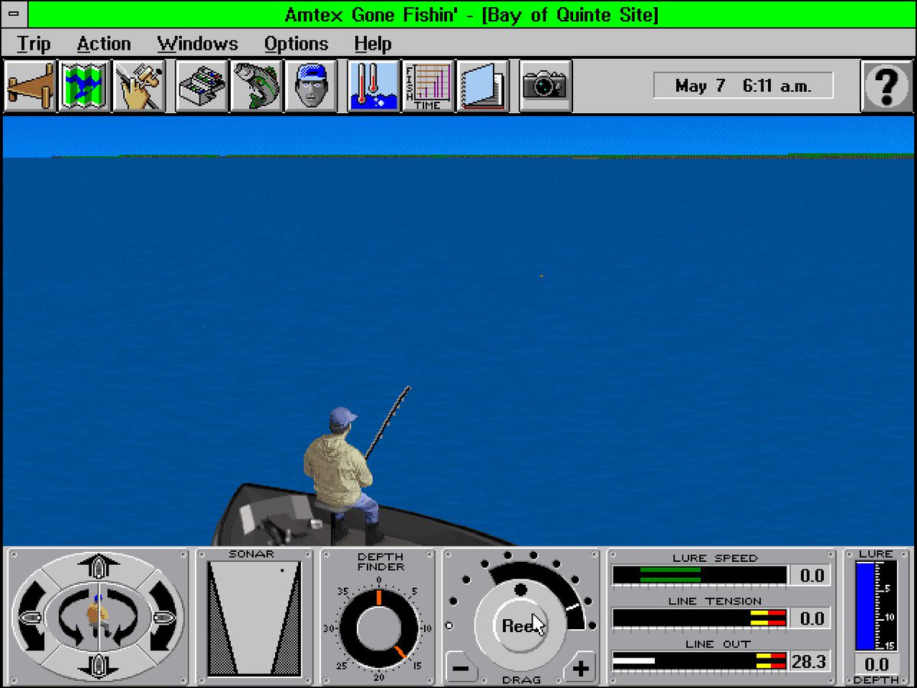Open the Options menu
Viewport: 917px width, 688px height.
point(296,44)
